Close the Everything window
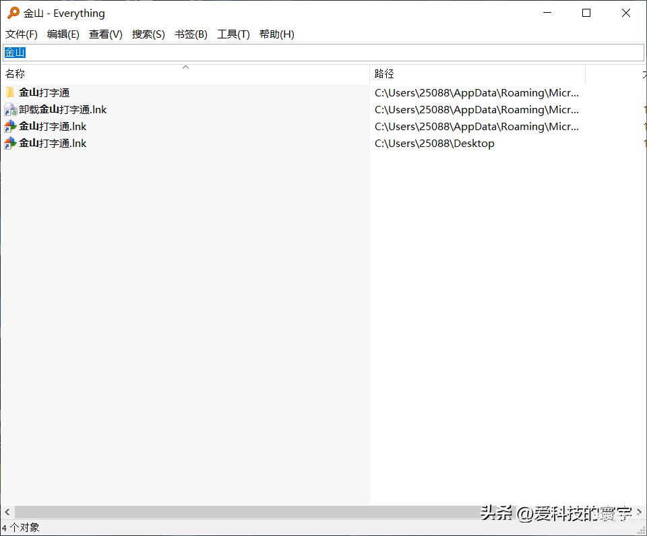 (625, 13)
